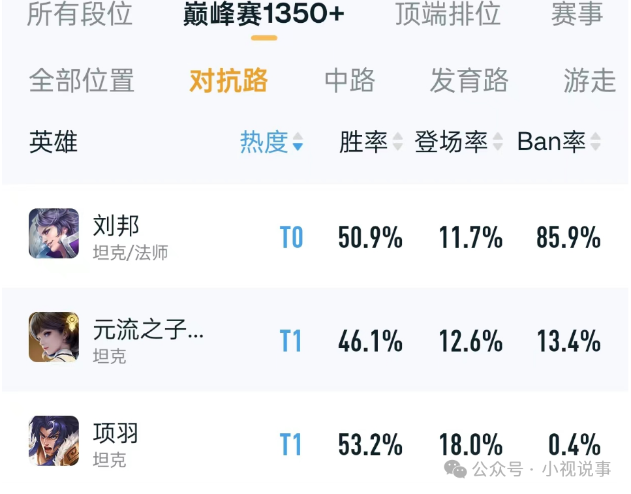Sort by 胜率 arrow icon

click(x=397, y=142)
